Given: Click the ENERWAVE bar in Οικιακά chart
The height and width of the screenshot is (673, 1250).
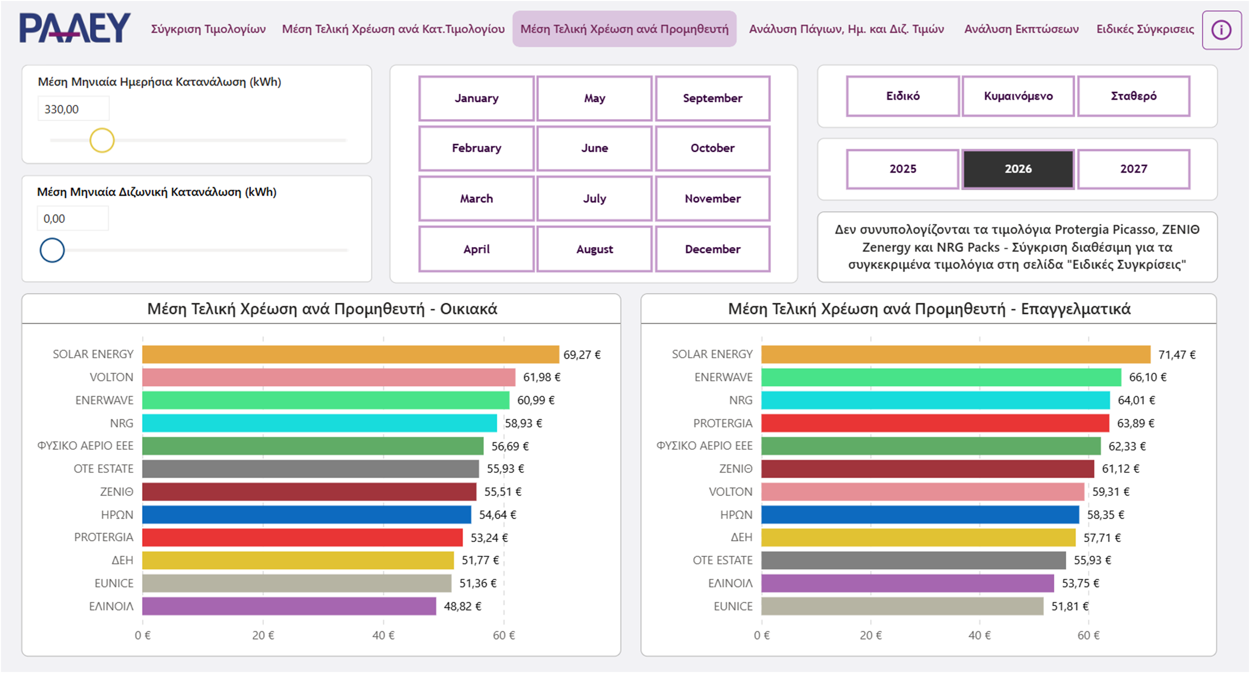Looking at the screenshot, I should point(326,400).
